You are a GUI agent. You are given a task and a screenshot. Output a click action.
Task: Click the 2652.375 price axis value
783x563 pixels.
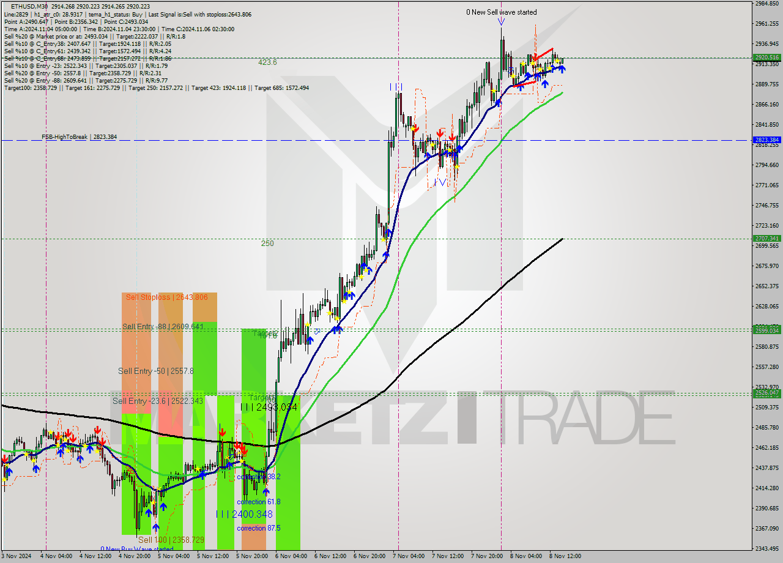click(767, 286)
